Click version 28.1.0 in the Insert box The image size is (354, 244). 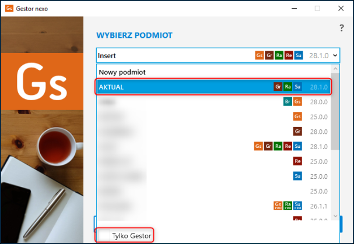[318, 56]
